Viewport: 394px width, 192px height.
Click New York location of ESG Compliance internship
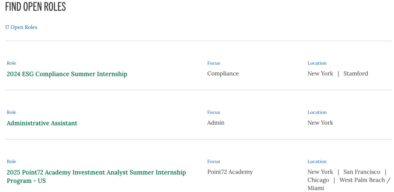[x=320, y=74]
